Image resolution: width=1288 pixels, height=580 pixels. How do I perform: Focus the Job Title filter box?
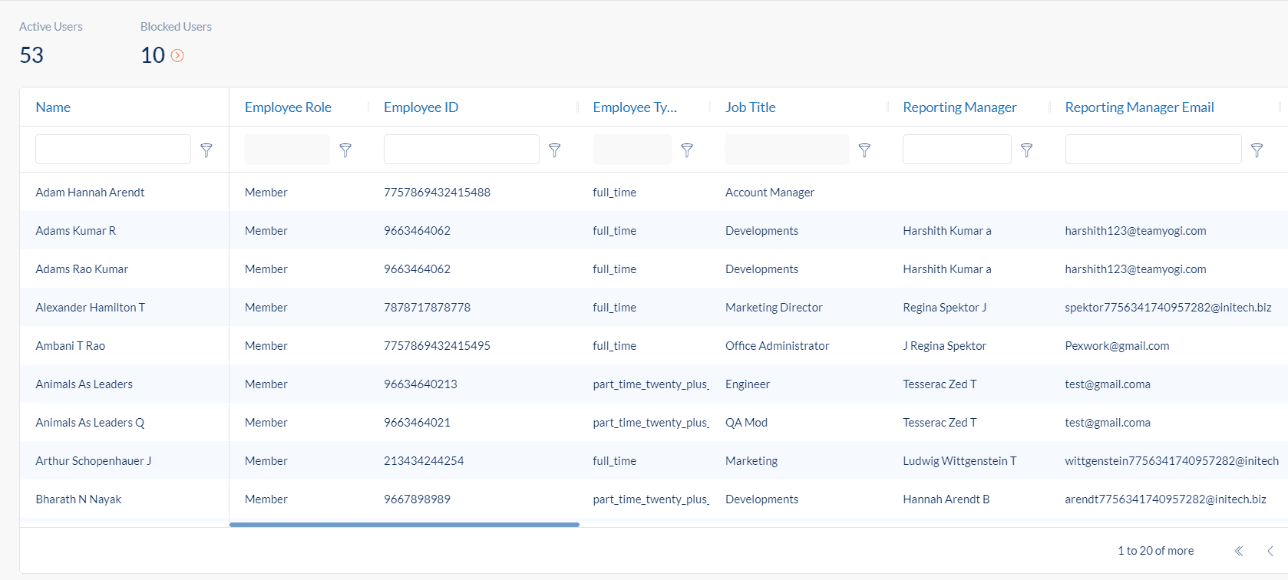pyautogui.click(x=787, y=149)
